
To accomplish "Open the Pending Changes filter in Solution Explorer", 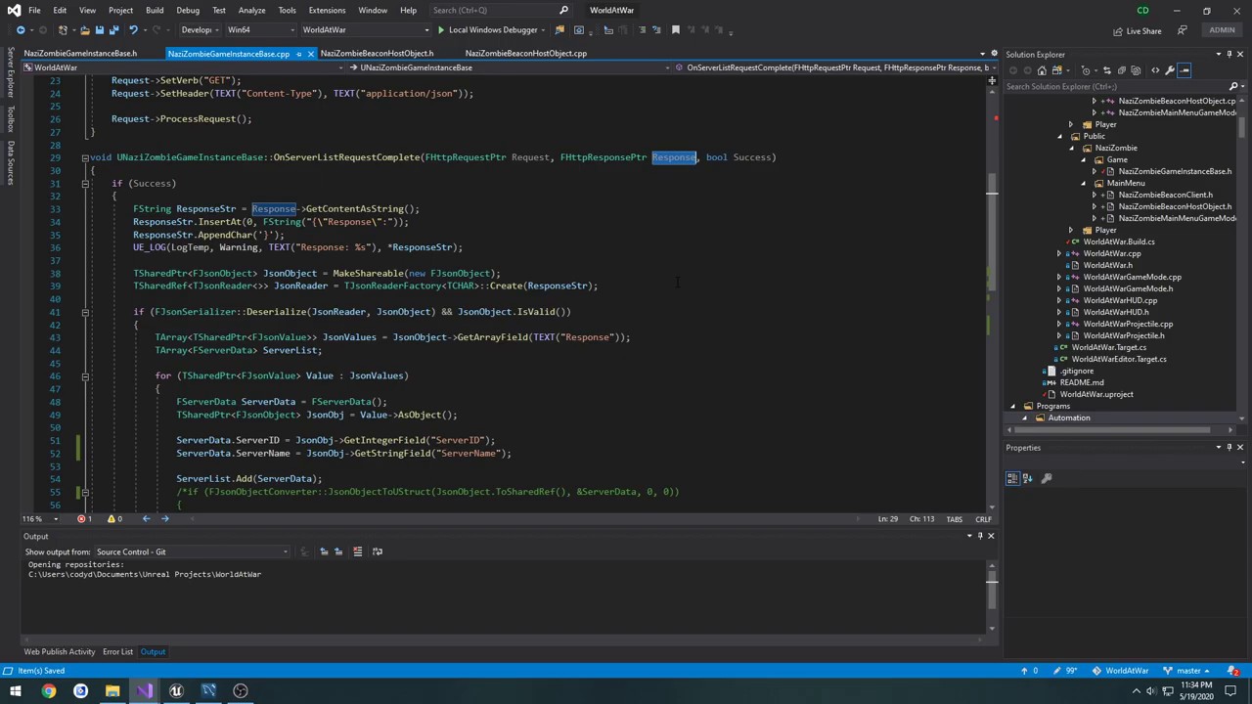I will click(x=1086, y=70).
